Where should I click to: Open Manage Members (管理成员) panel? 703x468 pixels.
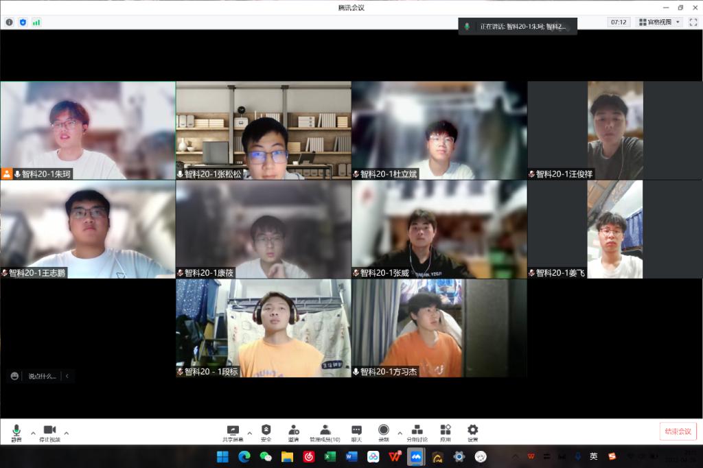click(325, 432)
